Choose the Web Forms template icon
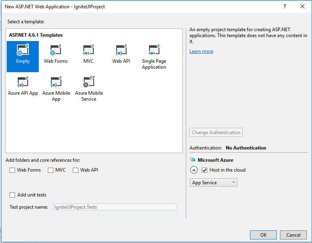Screen dimensions: 312x243 (x=56, y=50)
